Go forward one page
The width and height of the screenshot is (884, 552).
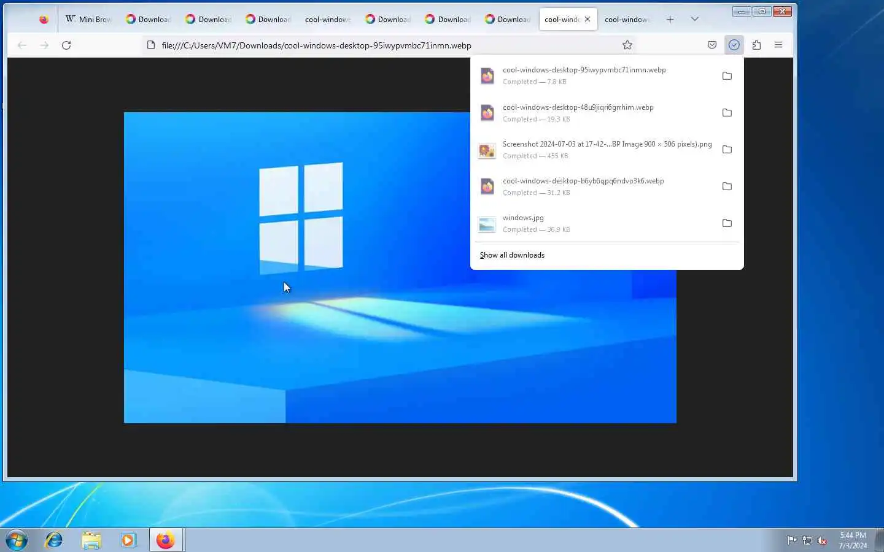(x=44, y=45)
